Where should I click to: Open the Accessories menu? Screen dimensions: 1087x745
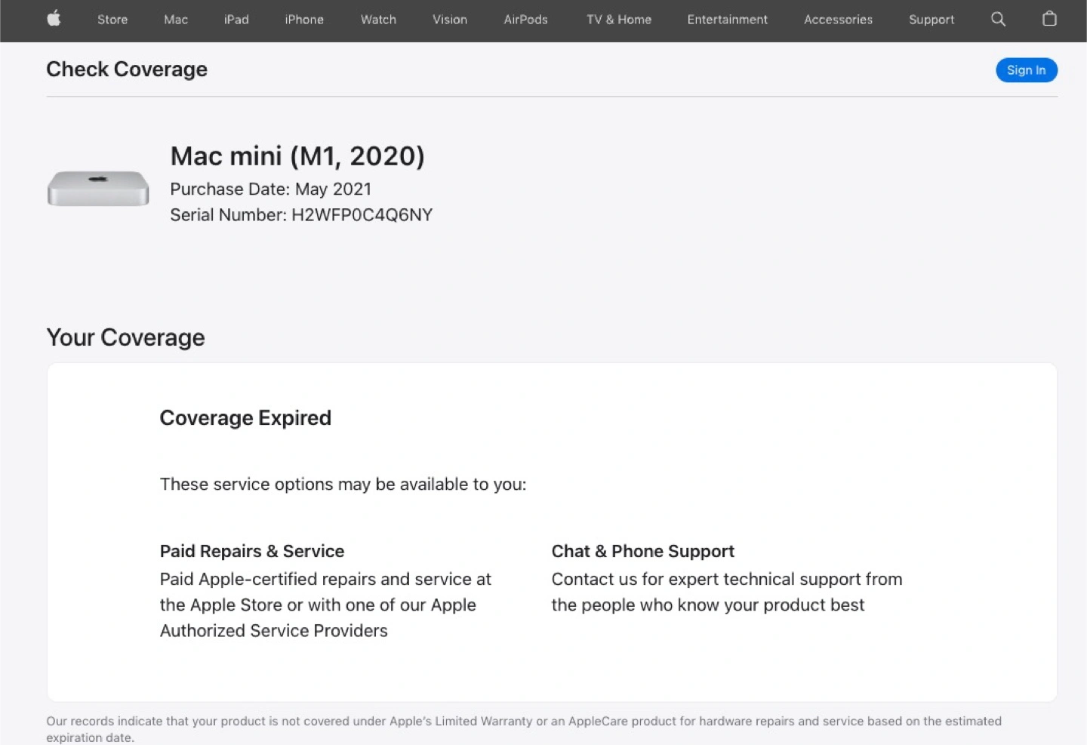tap(838, 20)
